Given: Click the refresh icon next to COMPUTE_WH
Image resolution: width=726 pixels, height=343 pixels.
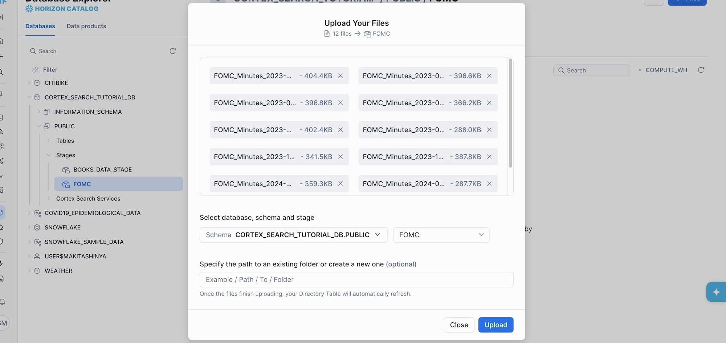Looking at the screenshot, I should (x=701, y=70).
